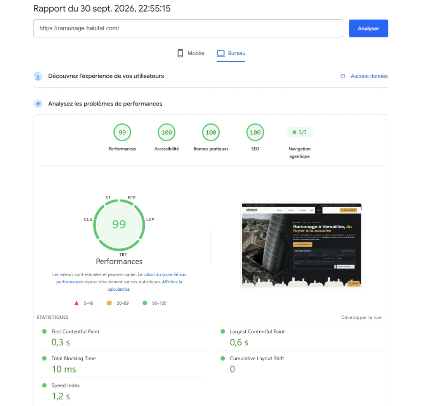Jump to Bonnes pratiques score gauge
427x406 pixels.
click(x=211, y=133)
